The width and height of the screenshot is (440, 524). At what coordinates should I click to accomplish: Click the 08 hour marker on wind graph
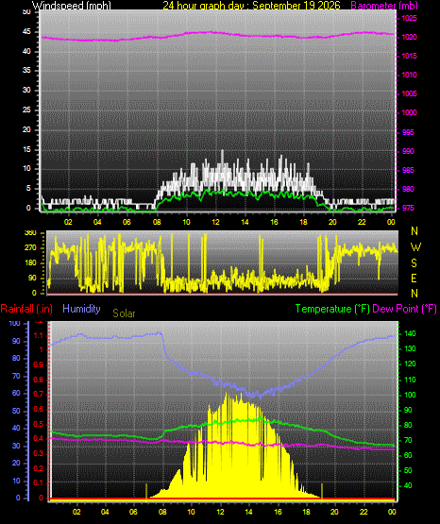tap(157, 222)
